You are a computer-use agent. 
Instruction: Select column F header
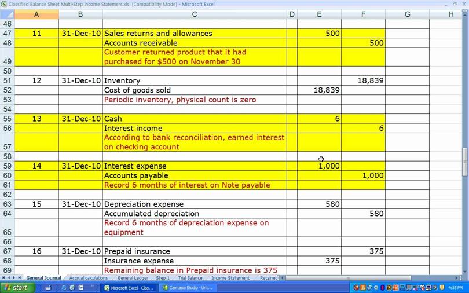click(x=363, y=14)
